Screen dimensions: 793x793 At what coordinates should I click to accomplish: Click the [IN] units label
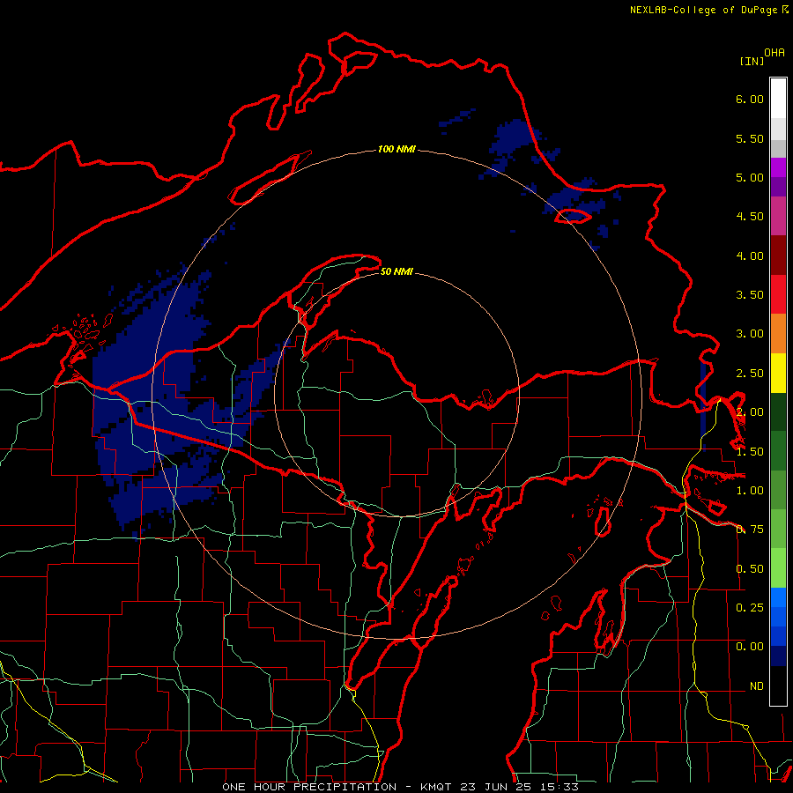(x=752, y=61)
